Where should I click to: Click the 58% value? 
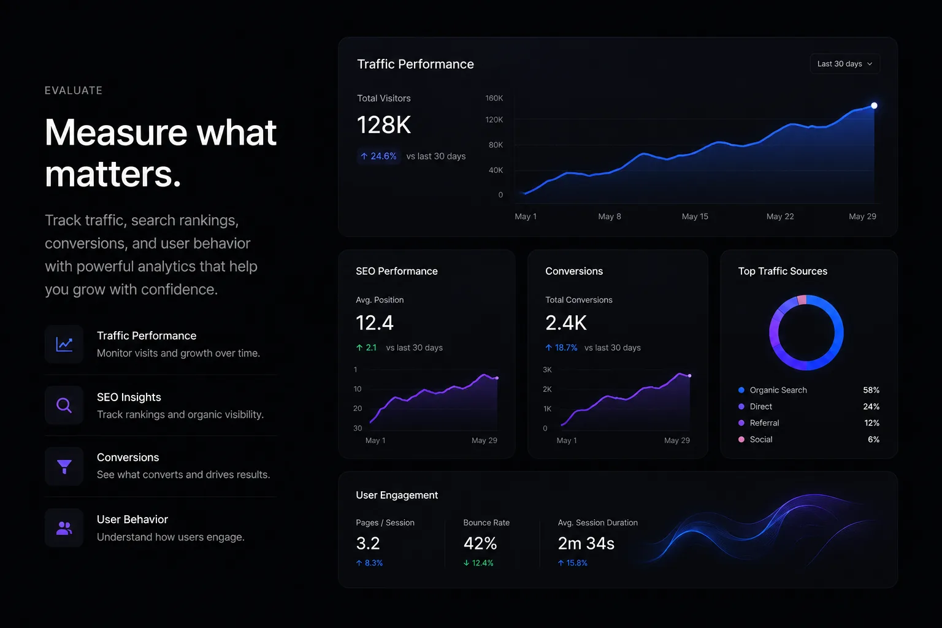coord(871,390)
